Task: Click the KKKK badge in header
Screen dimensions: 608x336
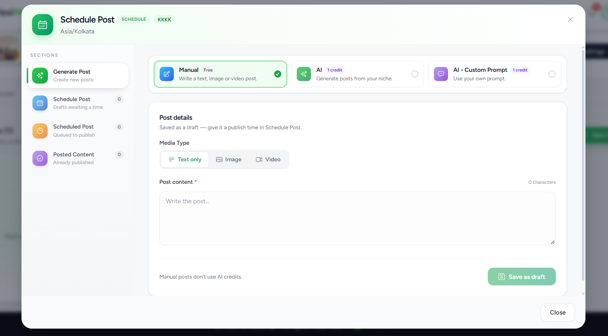Action: pos(165,20)
